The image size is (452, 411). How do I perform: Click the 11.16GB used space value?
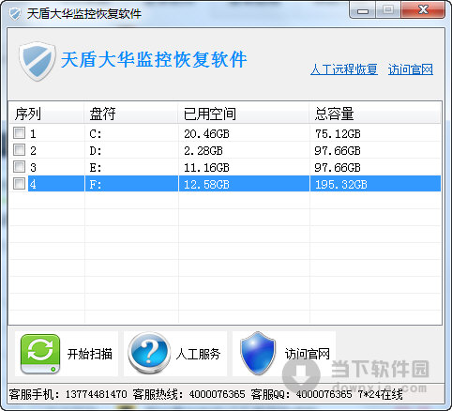pyautogui.click(x=206, y=168)
